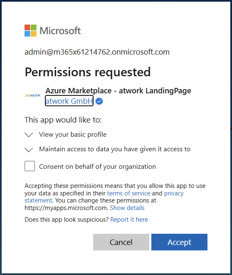
Task: Open the atwork GmbH publisher link
Action: (69, 101)
